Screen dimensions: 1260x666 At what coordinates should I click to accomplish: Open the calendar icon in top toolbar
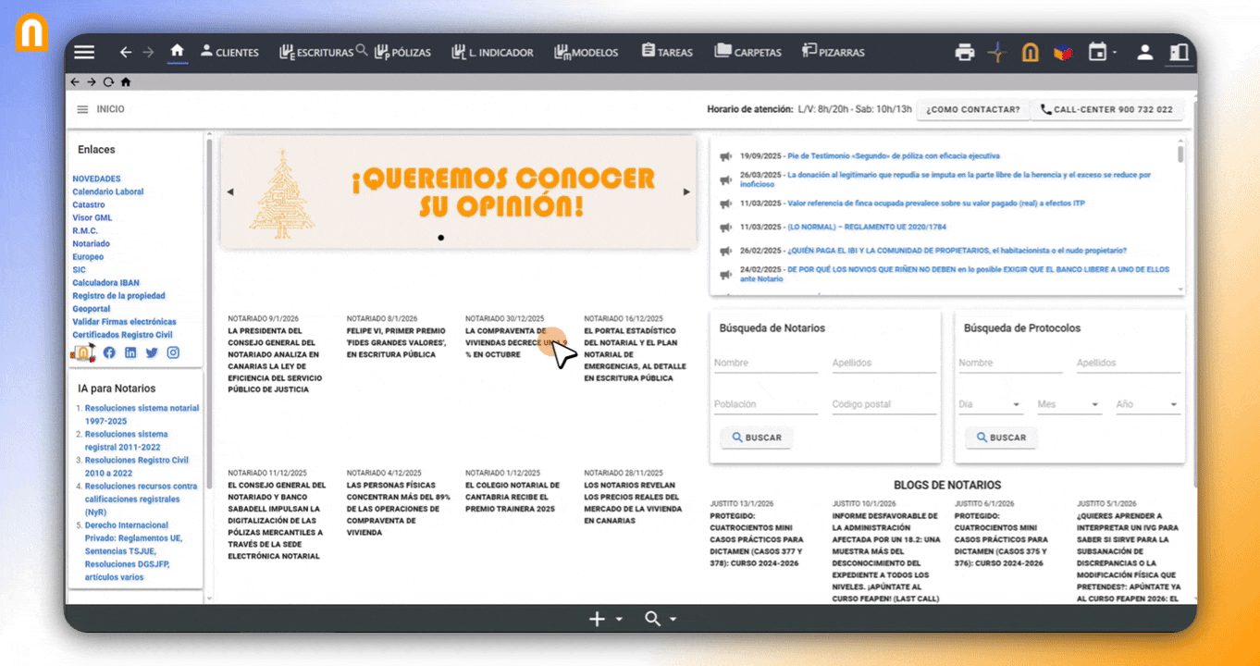pos(1097,53)
